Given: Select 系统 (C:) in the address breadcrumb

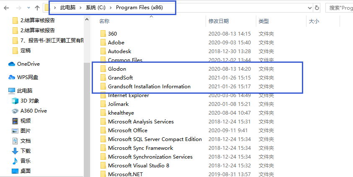Looking at the screenshot, I should tap(95, 8).
